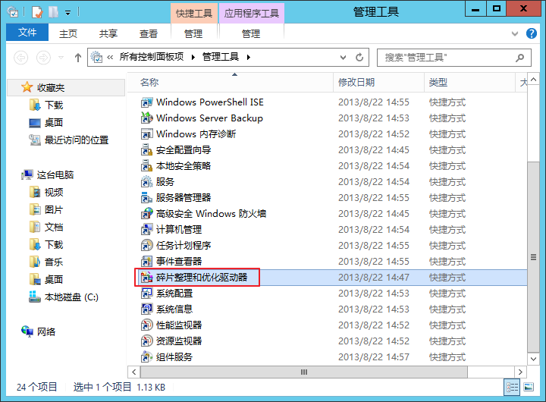This screenshot has height=402, width=546.
Task: Click the search magnifier icon
Action: 520,58
